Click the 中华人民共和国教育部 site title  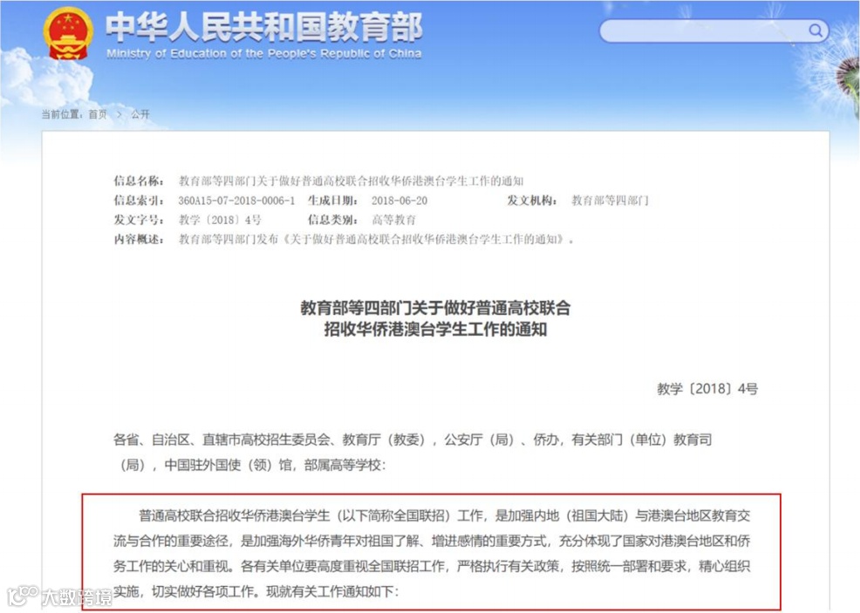pos(263,27)
